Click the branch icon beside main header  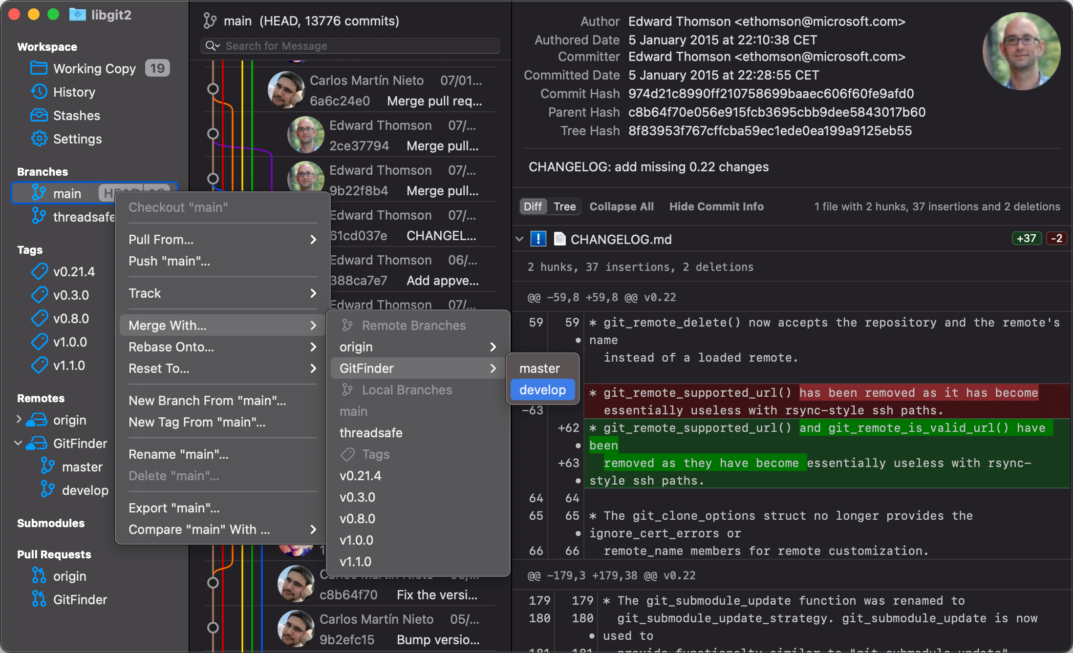[x=210, y=21]
